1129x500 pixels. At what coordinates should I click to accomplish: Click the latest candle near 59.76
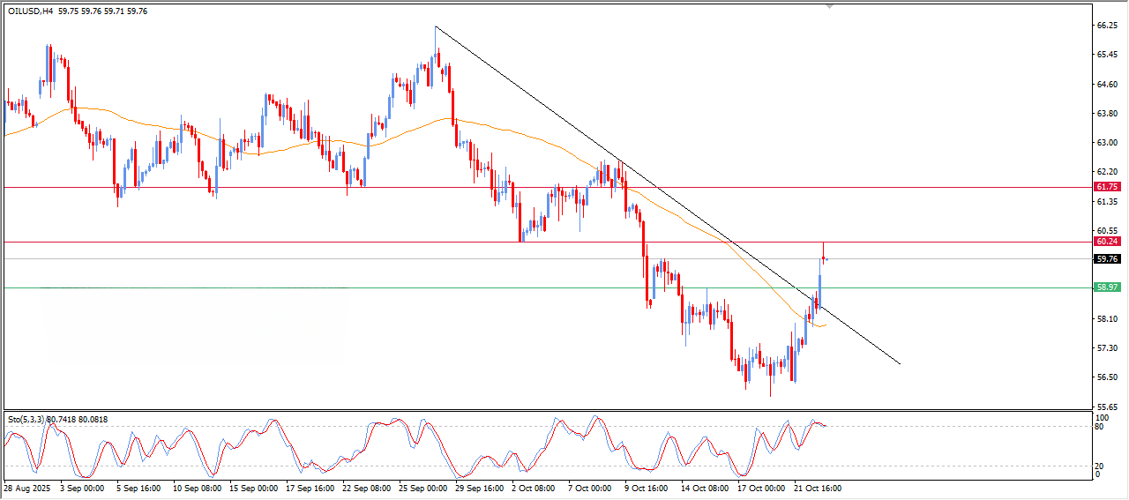click(x=825, y=258)
